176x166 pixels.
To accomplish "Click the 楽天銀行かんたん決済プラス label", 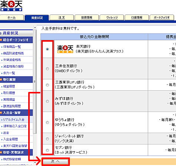I will [x=100, y=51].
